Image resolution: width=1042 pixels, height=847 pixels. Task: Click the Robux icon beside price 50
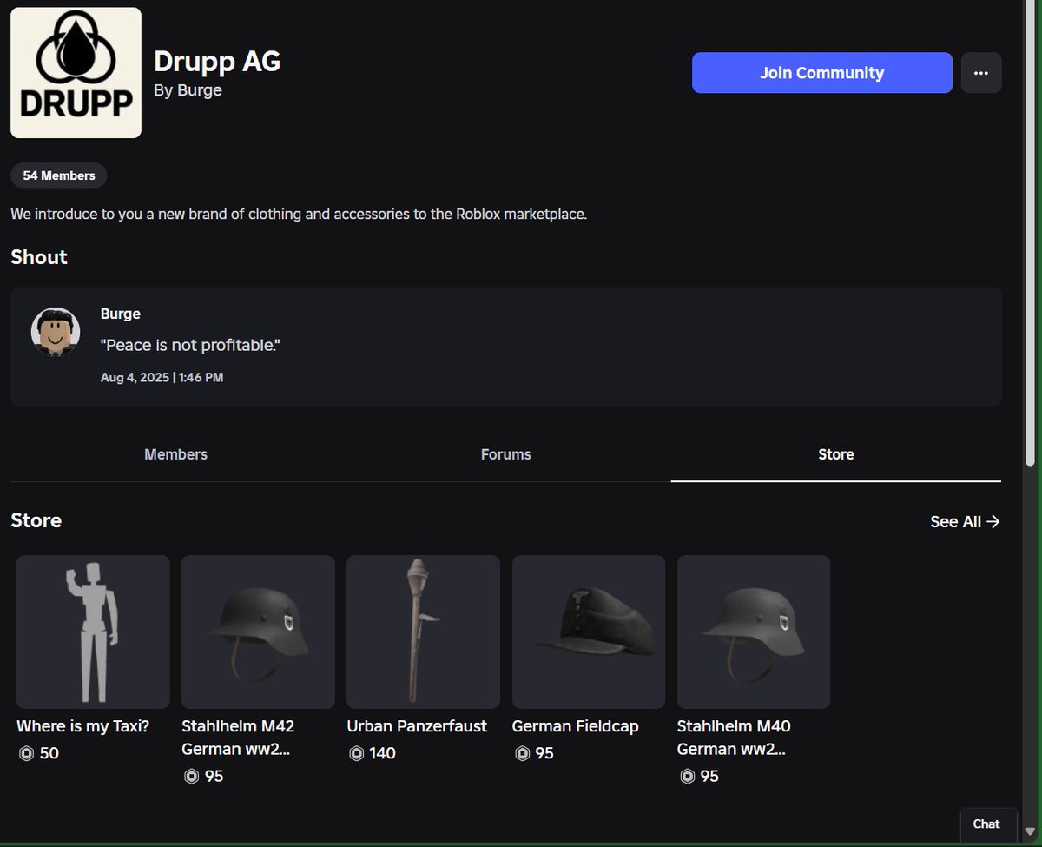coord(26,753)
